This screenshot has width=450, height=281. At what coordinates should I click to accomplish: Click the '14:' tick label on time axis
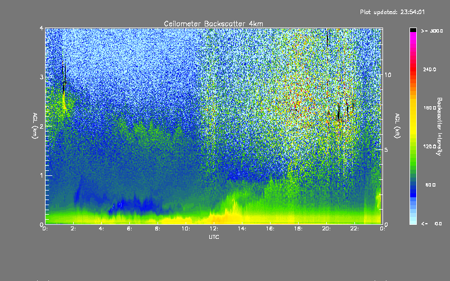point(242,229)
